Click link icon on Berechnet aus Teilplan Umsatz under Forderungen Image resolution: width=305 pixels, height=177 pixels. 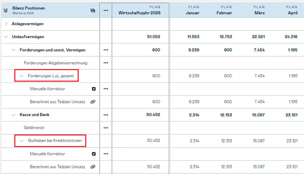(93, 102)
